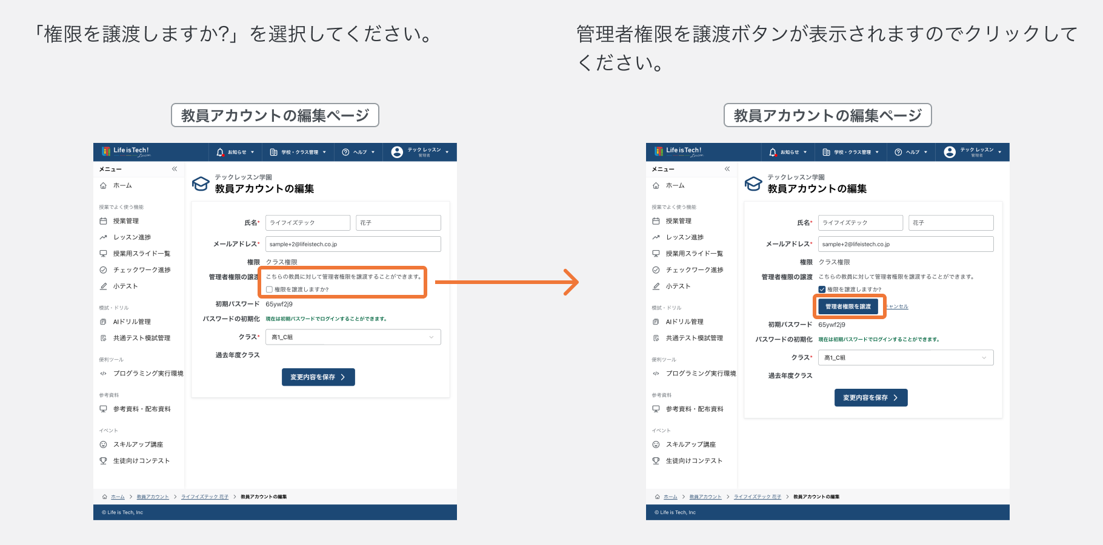Click notification bell icon in right screenshot
Image resolution: width=1103 pixels, height=545 pixels.
pos(773,152)
